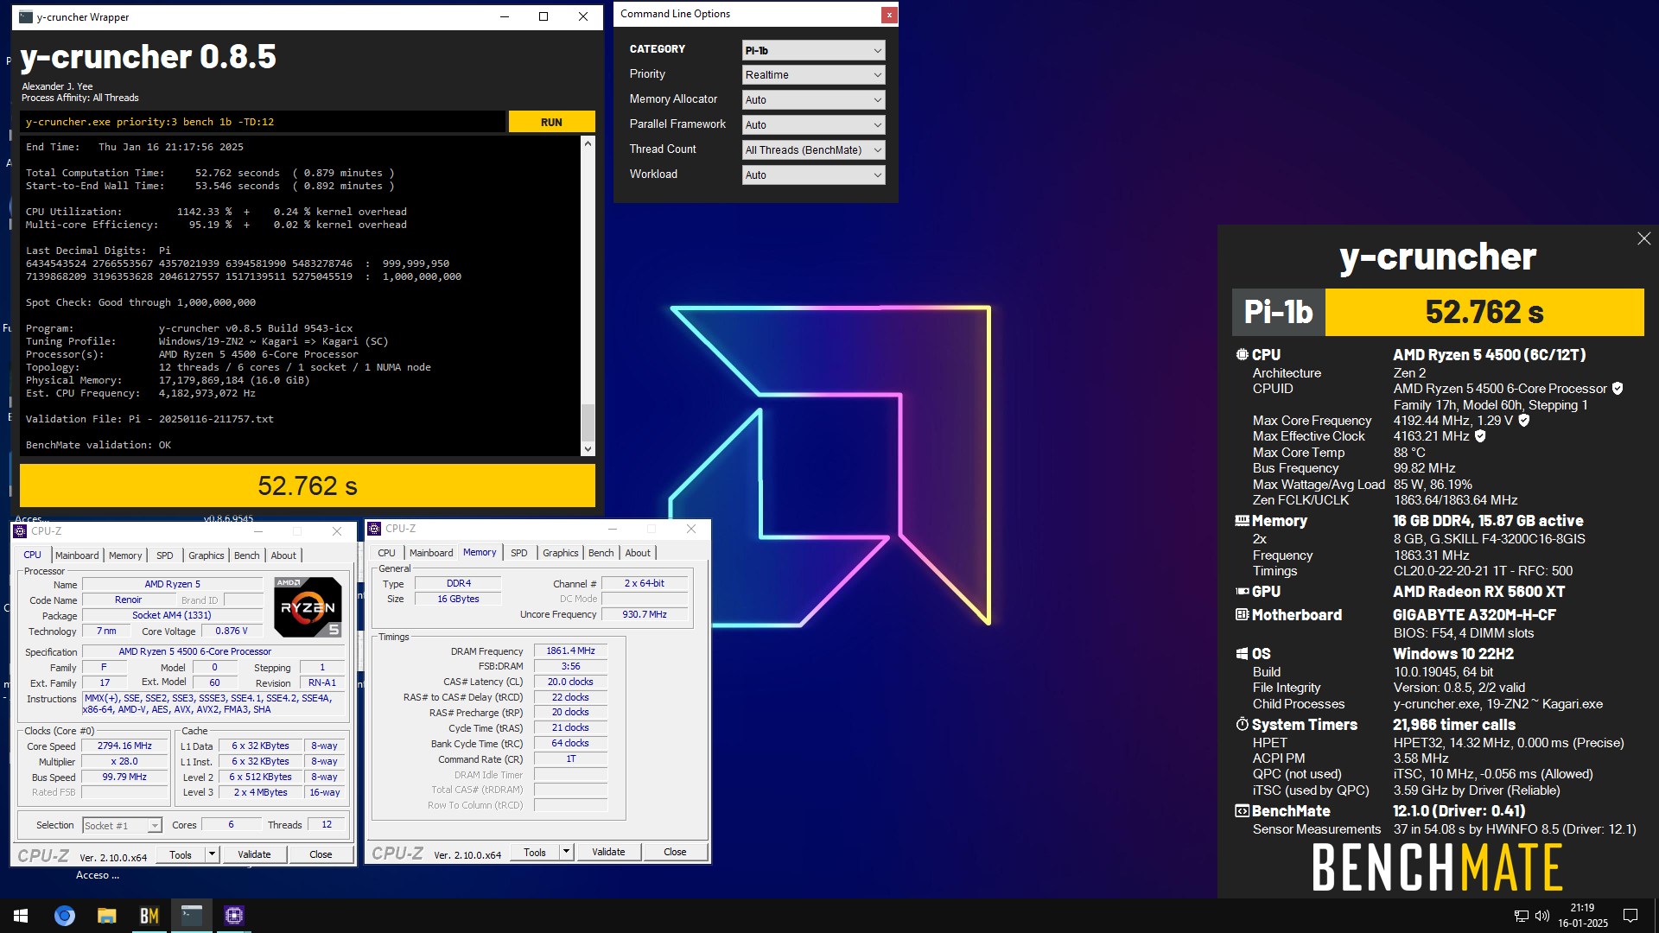This screenshot has width=1659, height=933.
Task: Open the CATEGORY Pi-1b dropdown
Action: click(813, 50)
